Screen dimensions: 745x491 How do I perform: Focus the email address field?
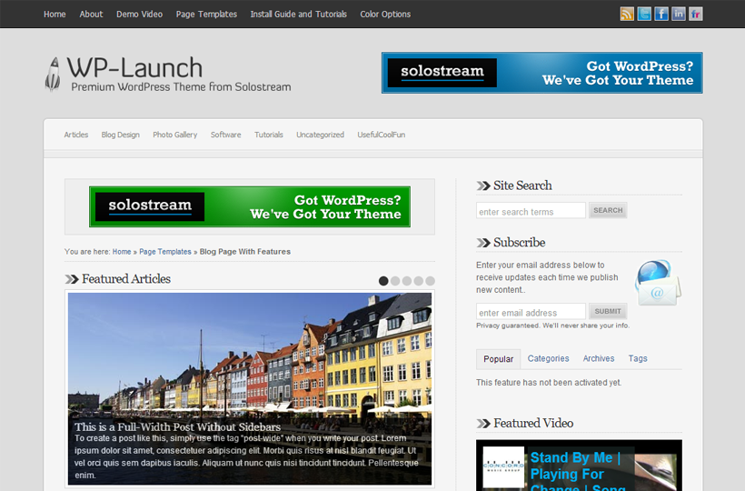coord(531,312)
